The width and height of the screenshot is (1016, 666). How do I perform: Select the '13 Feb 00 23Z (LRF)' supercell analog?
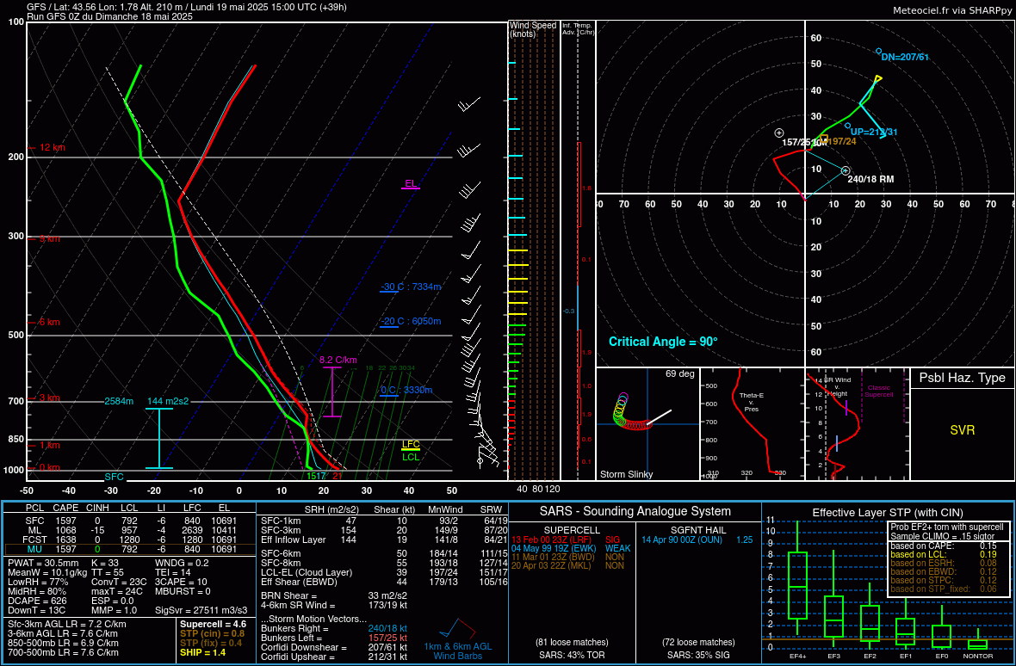[x=552, y=539]
